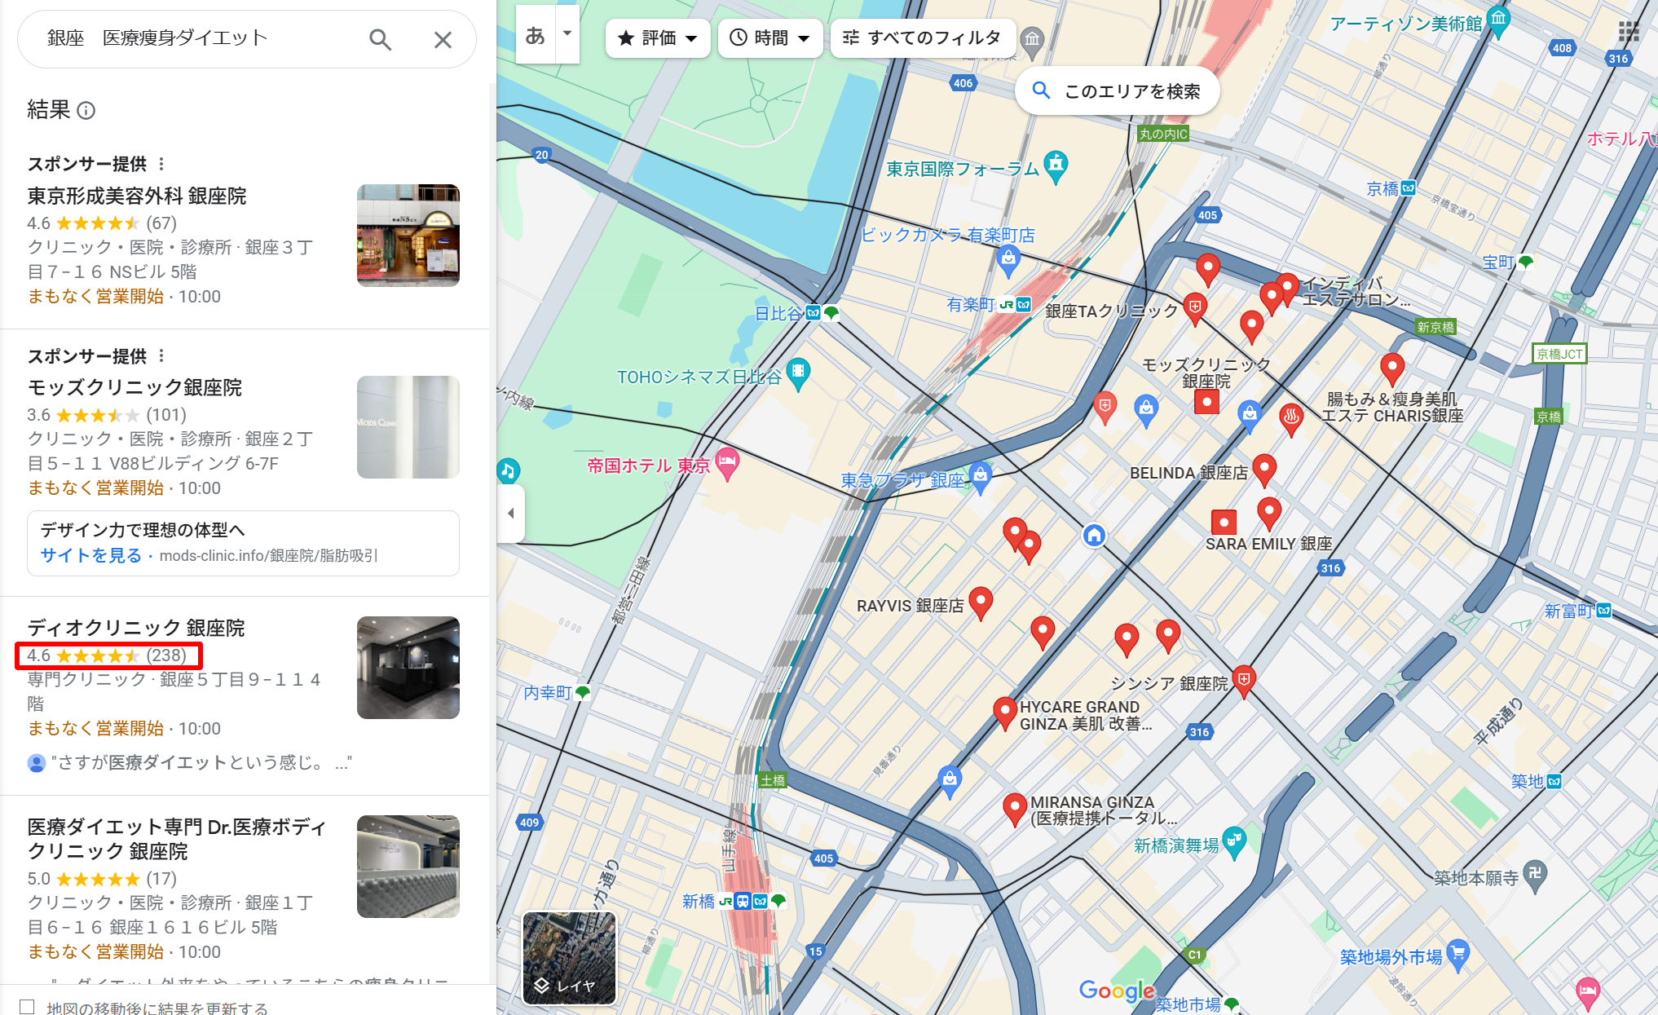The image size is (1658, 1015).
Task: Click 京橋 station label
Action: [x=1382, y=188]
